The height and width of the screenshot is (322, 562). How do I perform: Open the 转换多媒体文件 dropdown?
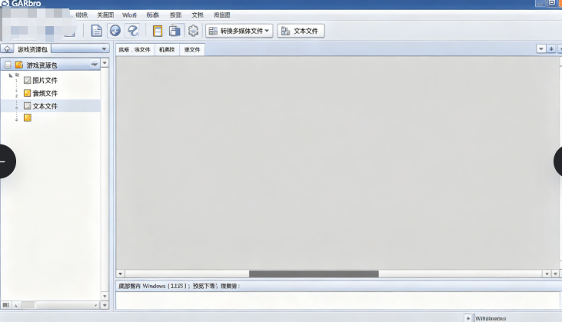(x=239, y=31)
